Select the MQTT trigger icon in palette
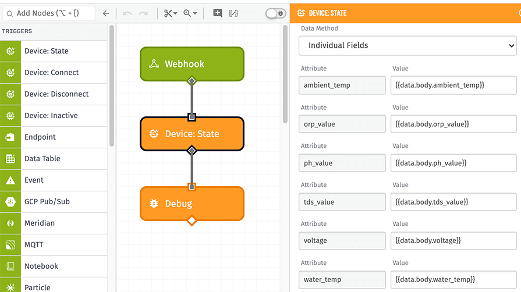 (x=10, y=245)
